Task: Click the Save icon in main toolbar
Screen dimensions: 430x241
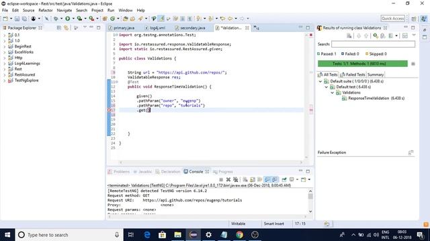Action: pos(17,19)
